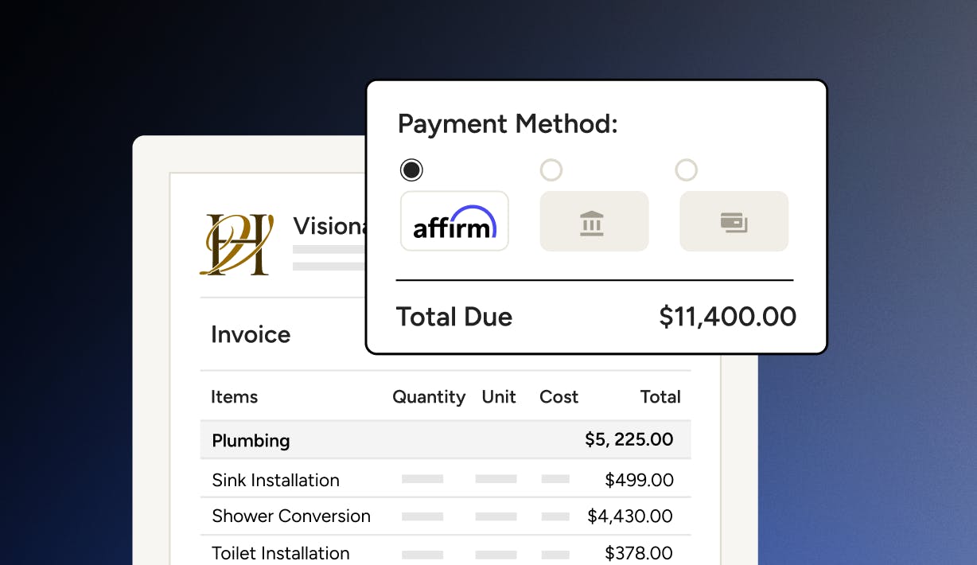This screenshot has height=565, width=977.
Task: Select the Shower Conversion line item
Action: click(x=446, y=516)
